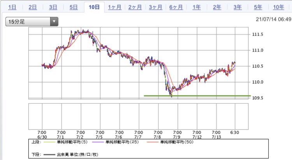Click the 7/1 date axis label
This screenshot has height=160, width=292.
pos(60,137)
